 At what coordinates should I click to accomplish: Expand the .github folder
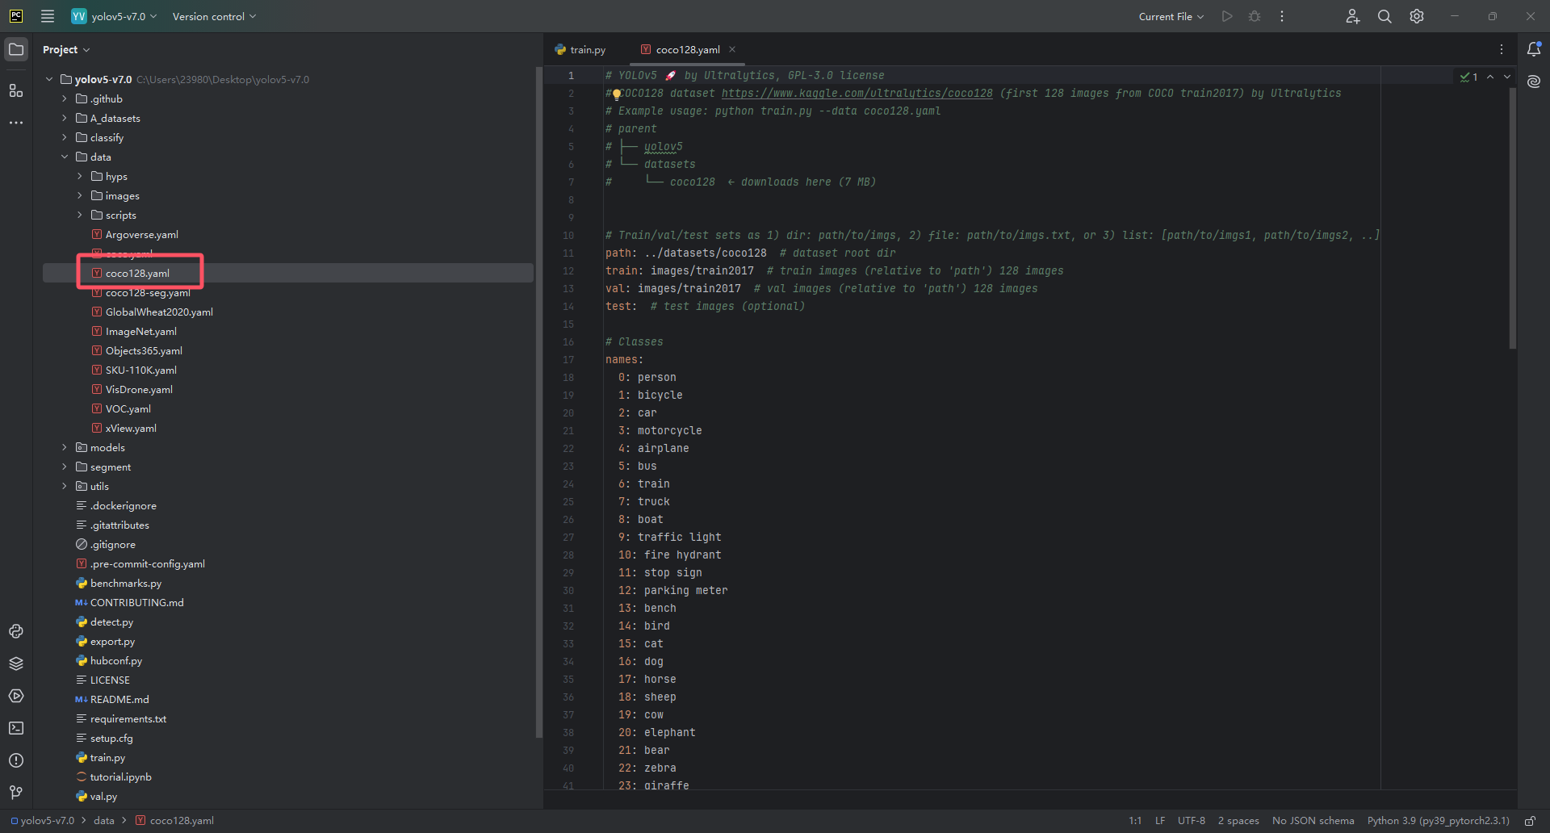(x=65, y=98)
